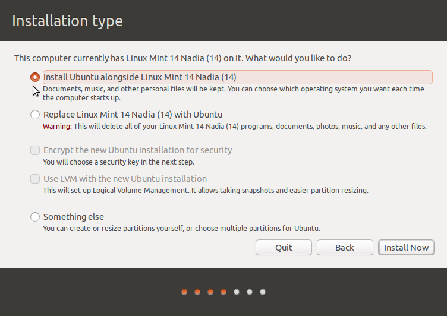The image size is (447, 316).
Task: Click the Install Now button
Action: tap(406, 248)
